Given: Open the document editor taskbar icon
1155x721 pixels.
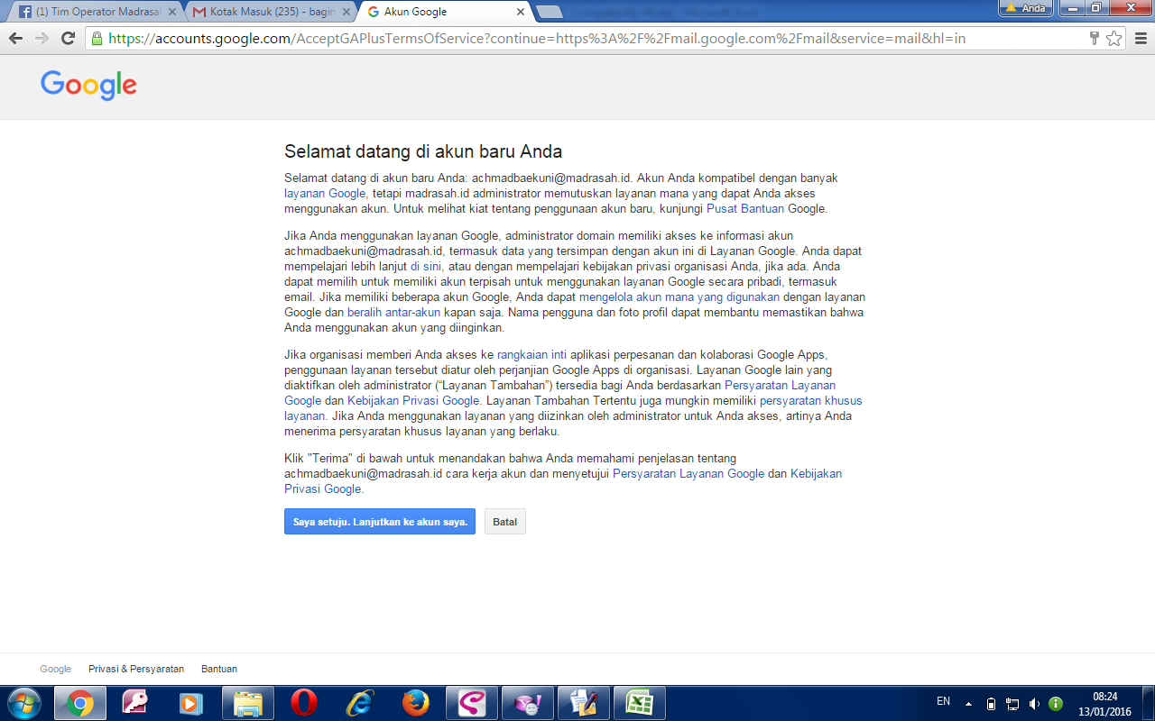Looking at the screenshot, I should (x=584, y=703).
